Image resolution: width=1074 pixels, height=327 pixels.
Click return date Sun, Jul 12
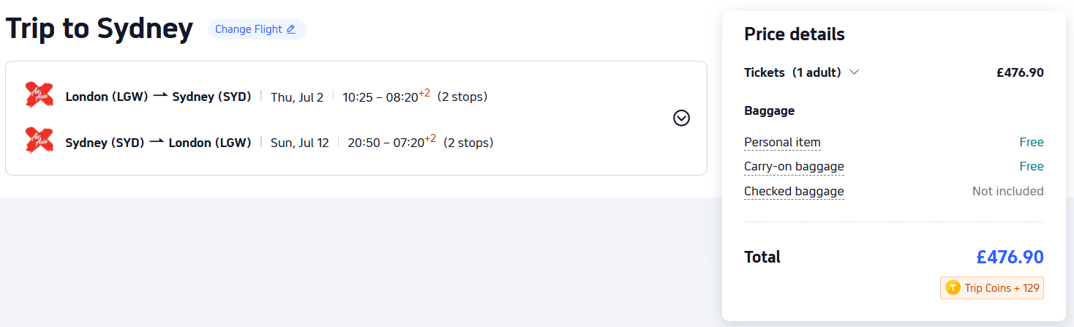point(300,143)
